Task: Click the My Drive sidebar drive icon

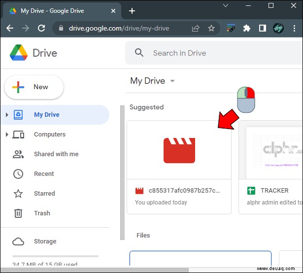Action: [x=18, y=115]
